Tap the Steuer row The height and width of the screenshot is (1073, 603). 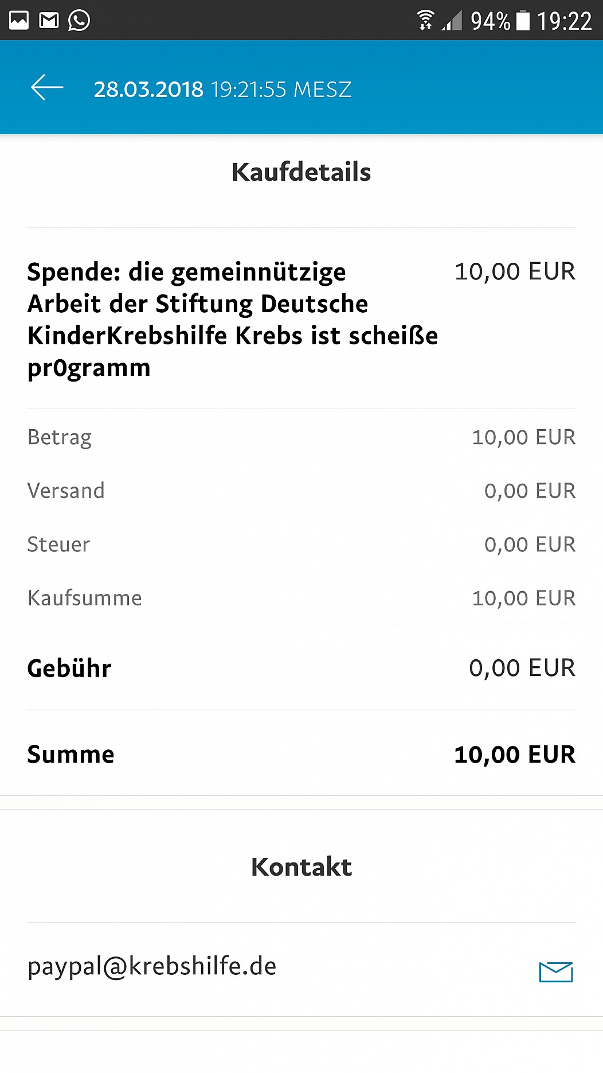[x=301, y=544]
